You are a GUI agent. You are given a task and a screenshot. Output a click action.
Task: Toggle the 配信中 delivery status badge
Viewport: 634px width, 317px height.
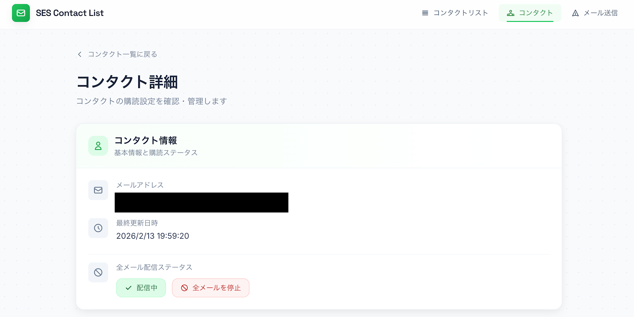point(141,288)
